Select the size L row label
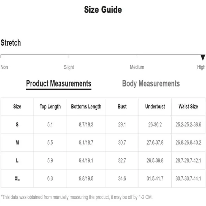The width and height of the screenshot is (206, 206). coord(17,160)
